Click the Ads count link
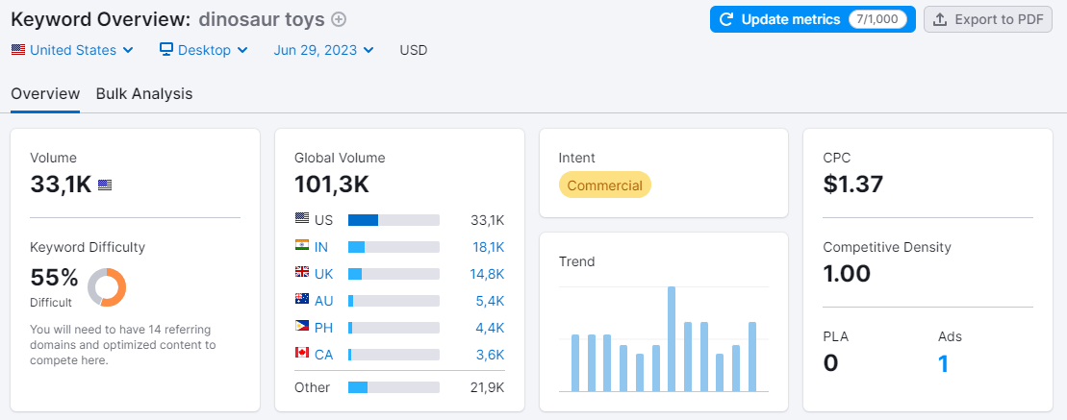 tap(943, 364)
